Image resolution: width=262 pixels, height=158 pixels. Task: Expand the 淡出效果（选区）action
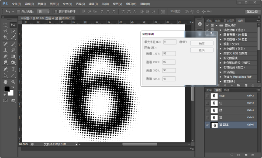point(221,30)
